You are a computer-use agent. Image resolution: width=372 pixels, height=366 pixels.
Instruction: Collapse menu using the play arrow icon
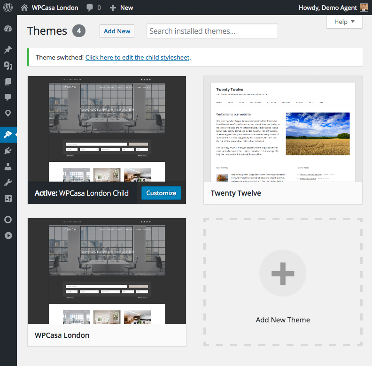pos(8,236)
